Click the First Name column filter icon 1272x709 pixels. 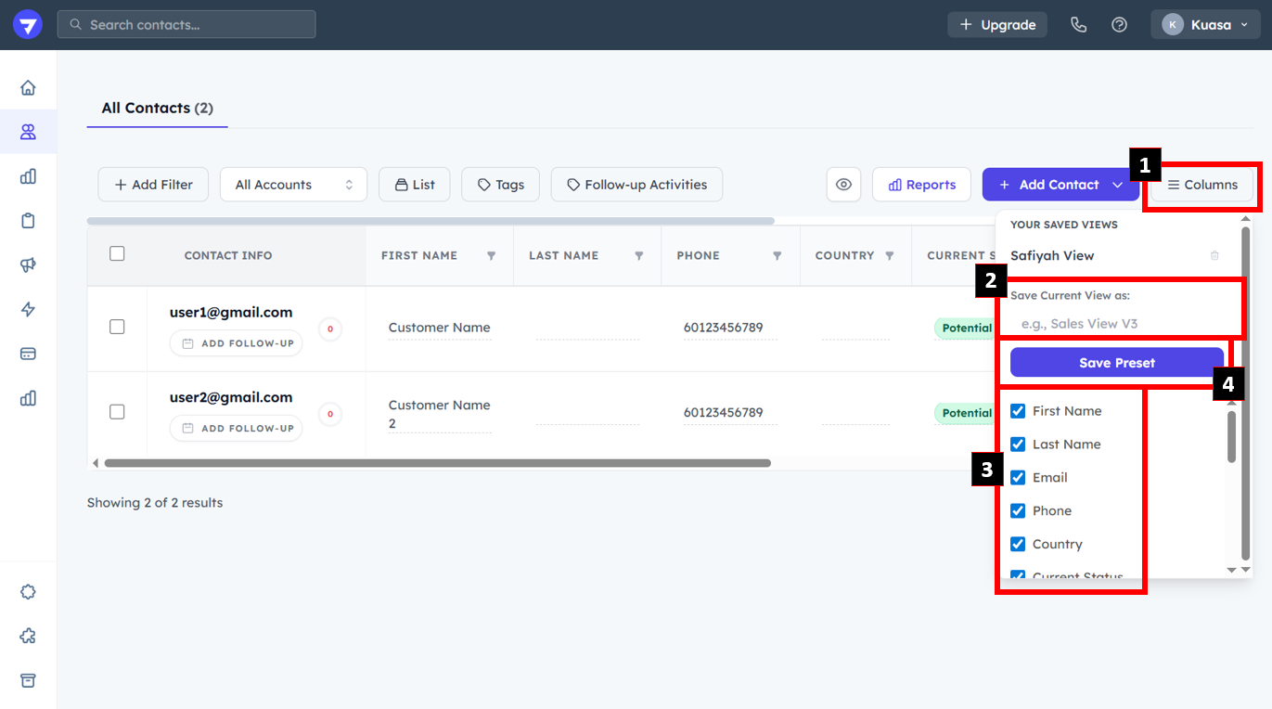coord(491,256)
